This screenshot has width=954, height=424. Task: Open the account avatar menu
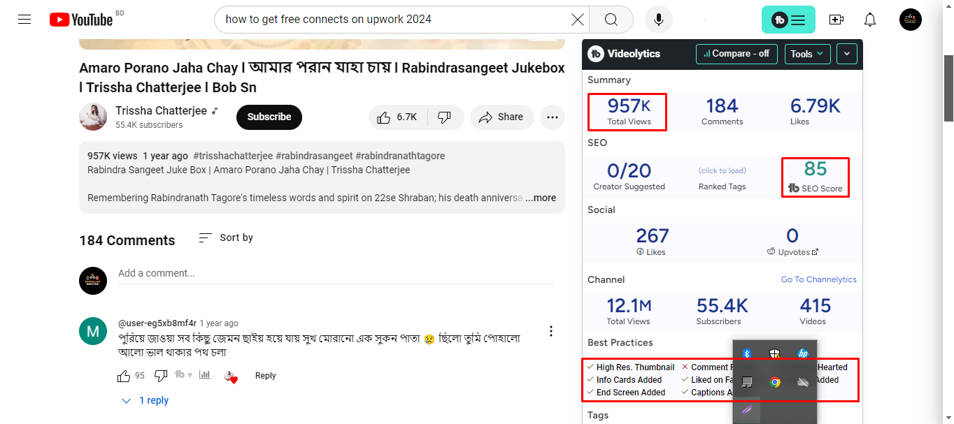[x=911, y=20]
